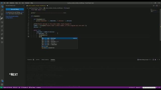This screenshot has width=161, height=90.
Task: Select the 'divisor = divisor' autocomplete suggestion
Action: coord(60,38)
